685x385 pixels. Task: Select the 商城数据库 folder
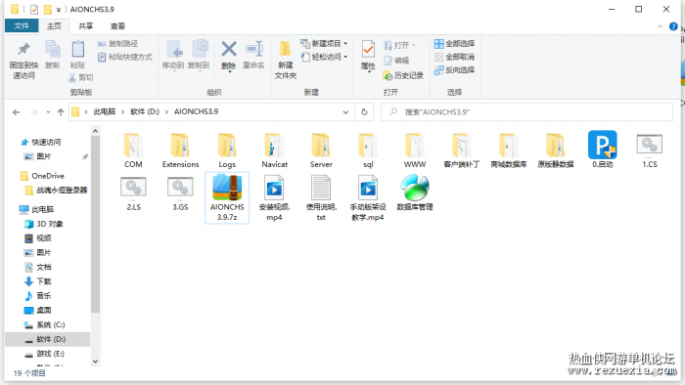pos(509,150)
